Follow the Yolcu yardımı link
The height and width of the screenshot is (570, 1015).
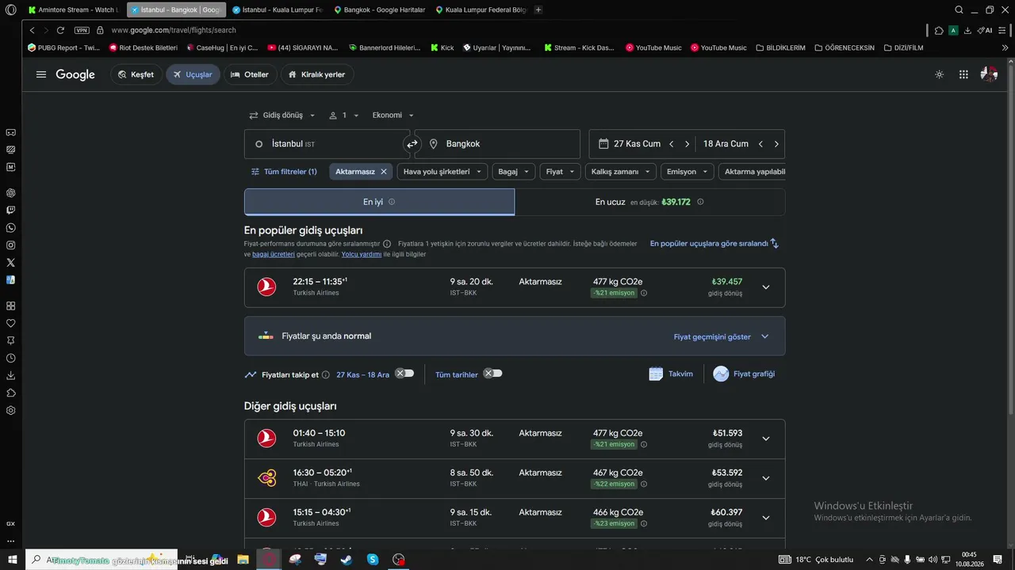click(362, 254)
